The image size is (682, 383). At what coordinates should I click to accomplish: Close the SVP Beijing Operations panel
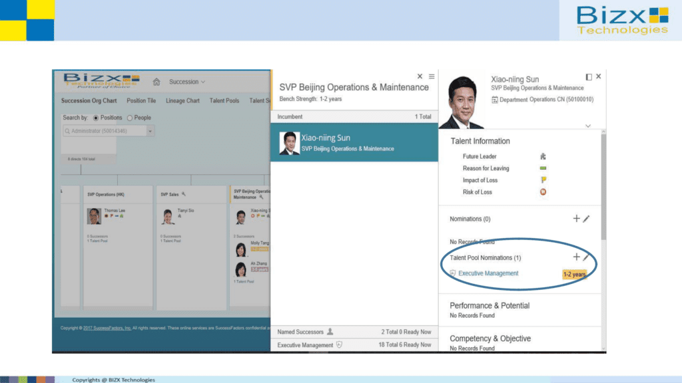(420, 76)
